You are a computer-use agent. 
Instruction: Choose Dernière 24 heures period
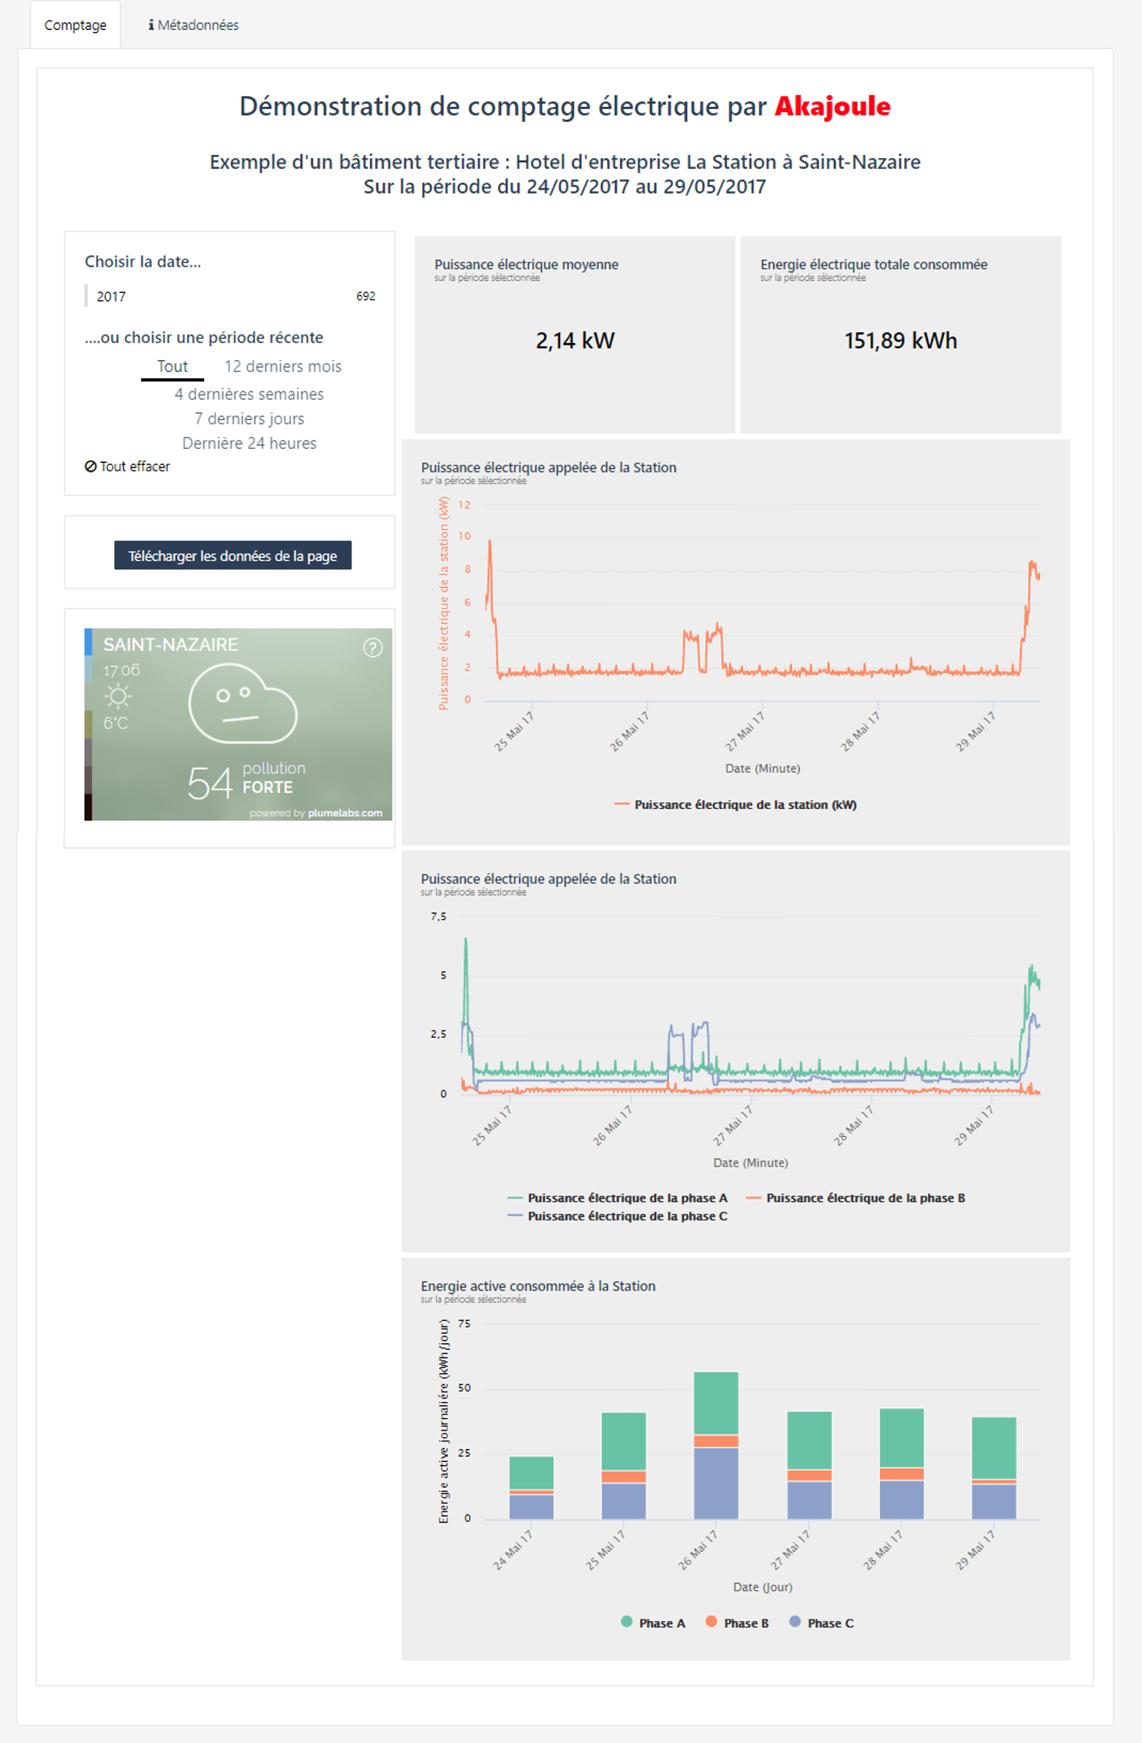tap(249, 444)
